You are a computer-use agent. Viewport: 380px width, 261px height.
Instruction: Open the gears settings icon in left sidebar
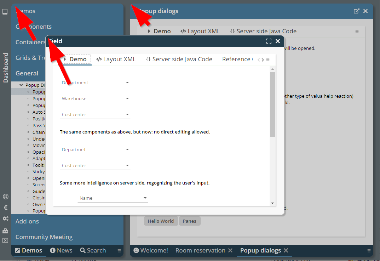click(5, 219)
